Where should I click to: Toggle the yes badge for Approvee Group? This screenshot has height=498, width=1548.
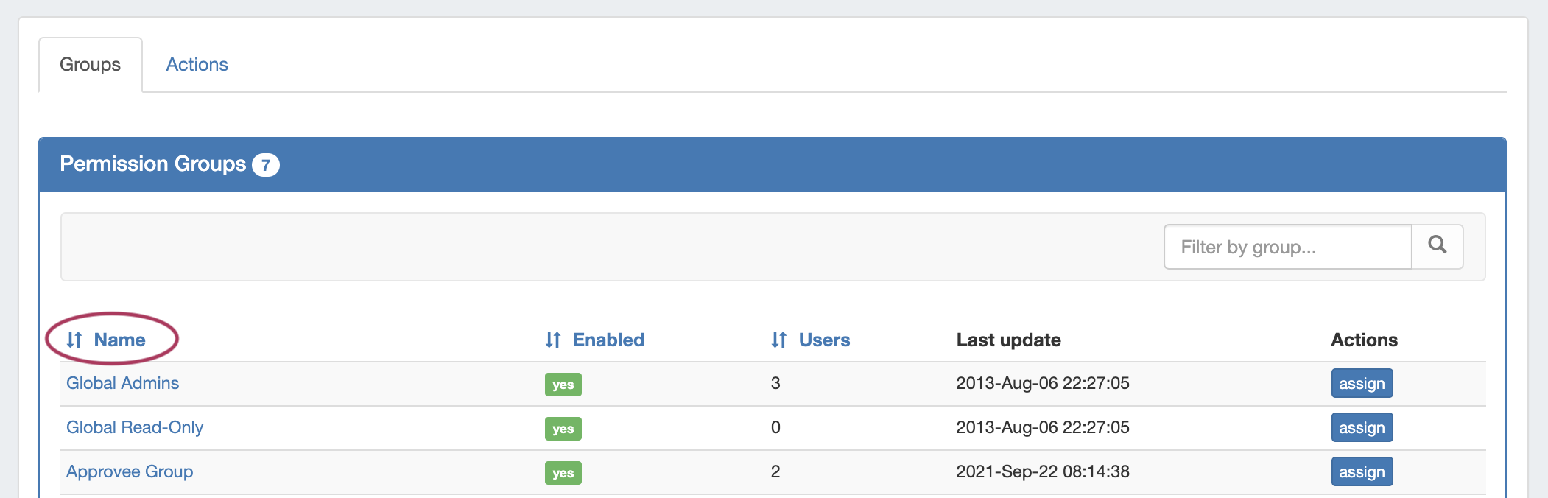pyautogui.click(x=563, y=473)
